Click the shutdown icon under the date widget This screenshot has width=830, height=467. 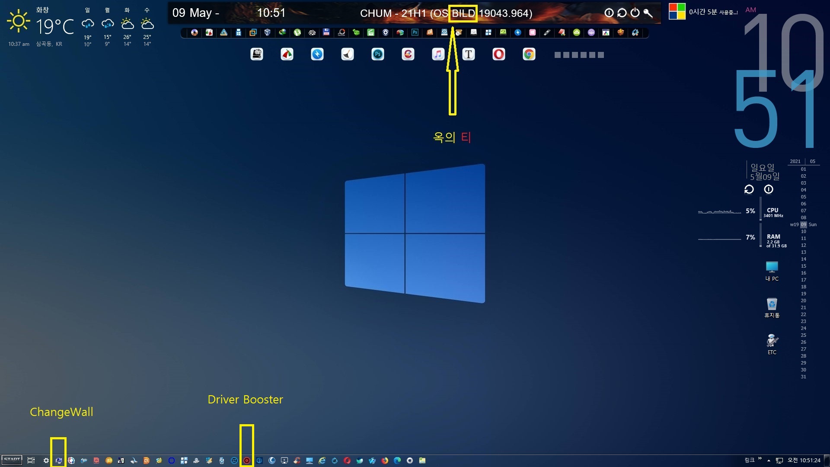click(x=769, y=189)
